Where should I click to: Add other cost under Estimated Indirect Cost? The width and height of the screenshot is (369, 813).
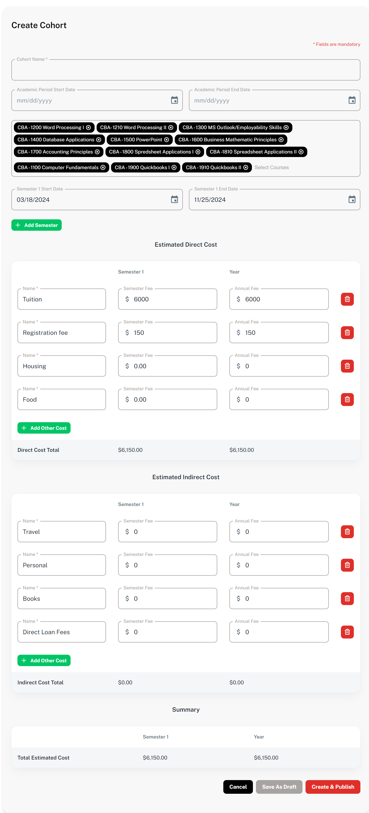(x=44, y=661)
